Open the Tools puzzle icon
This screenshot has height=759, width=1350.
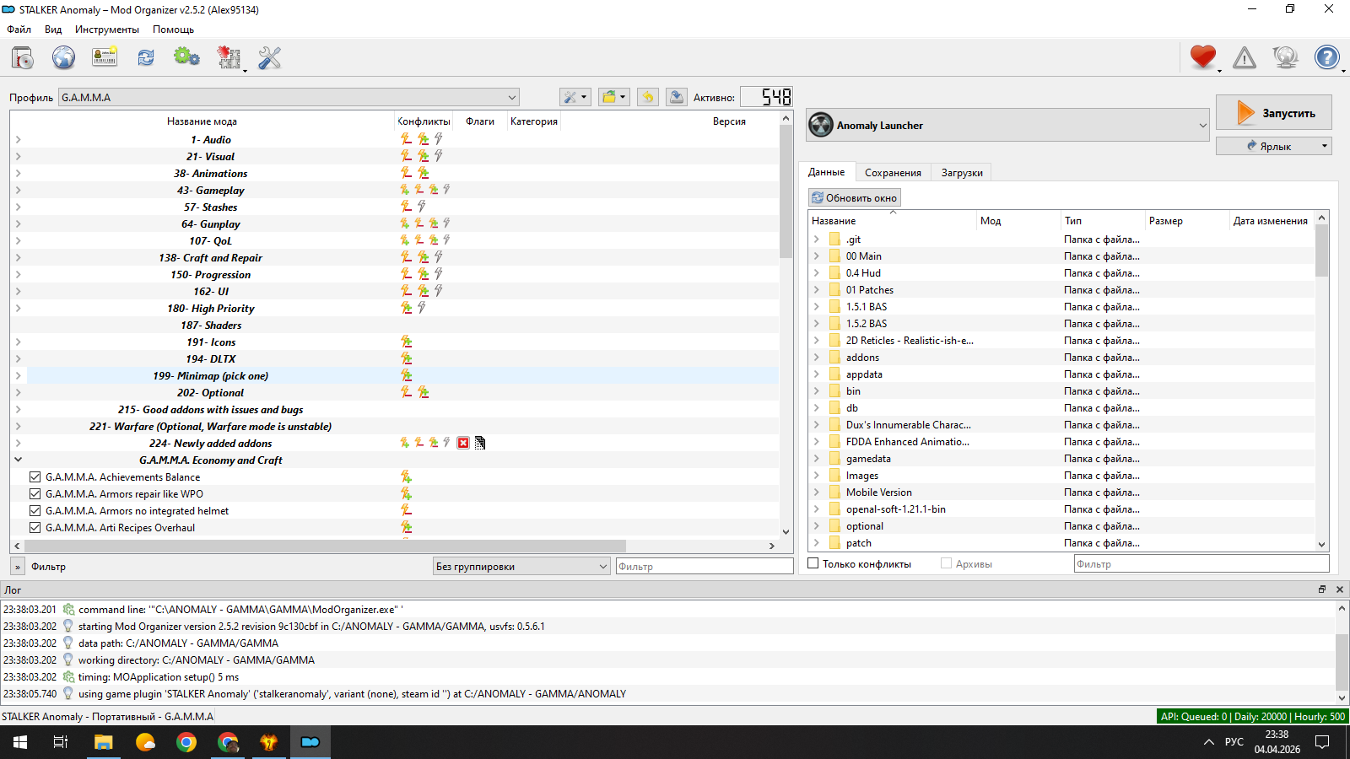[x=229, y=57]
